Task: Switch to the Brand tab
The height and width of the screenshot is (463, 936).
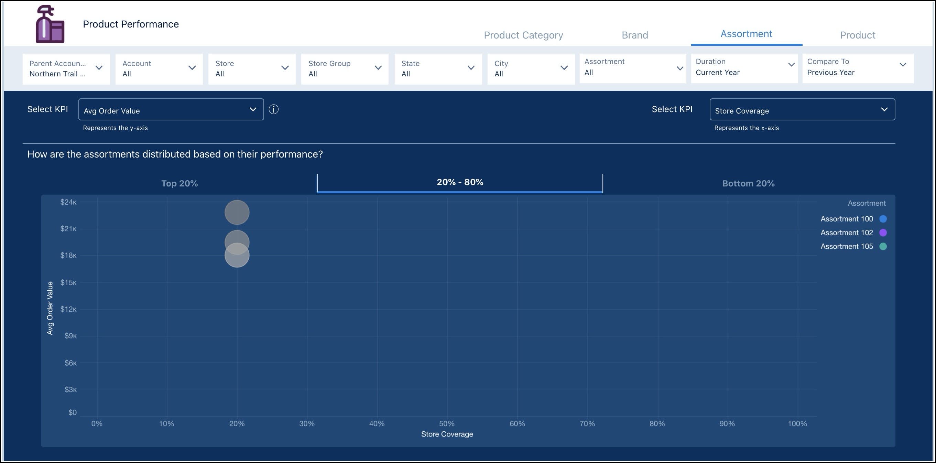Action: 634,35
